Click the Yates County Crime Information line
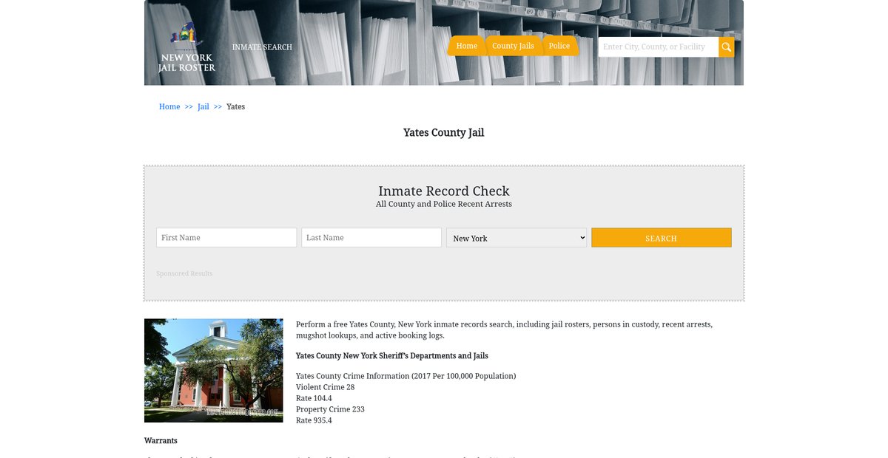The image size is (888, 458). pos(406,376)
